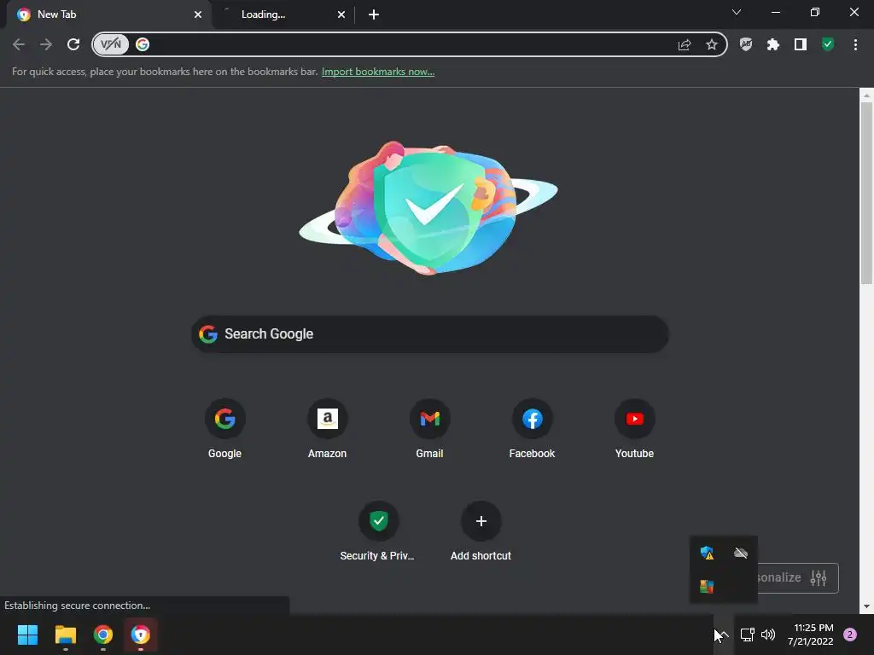Click the colorful WinRAR tray icon
874x655 pixels.
point(707,587)
